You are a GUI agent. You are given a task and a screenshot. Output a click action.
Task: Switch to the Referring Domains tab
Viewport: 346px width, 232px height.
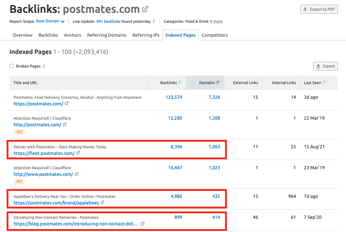(107, 35)
